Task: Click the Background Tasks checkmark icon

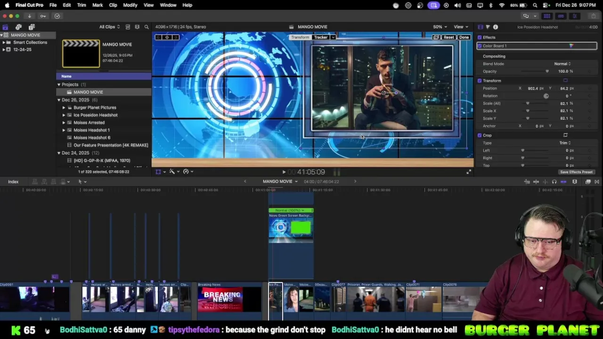Action: [57, 16]
